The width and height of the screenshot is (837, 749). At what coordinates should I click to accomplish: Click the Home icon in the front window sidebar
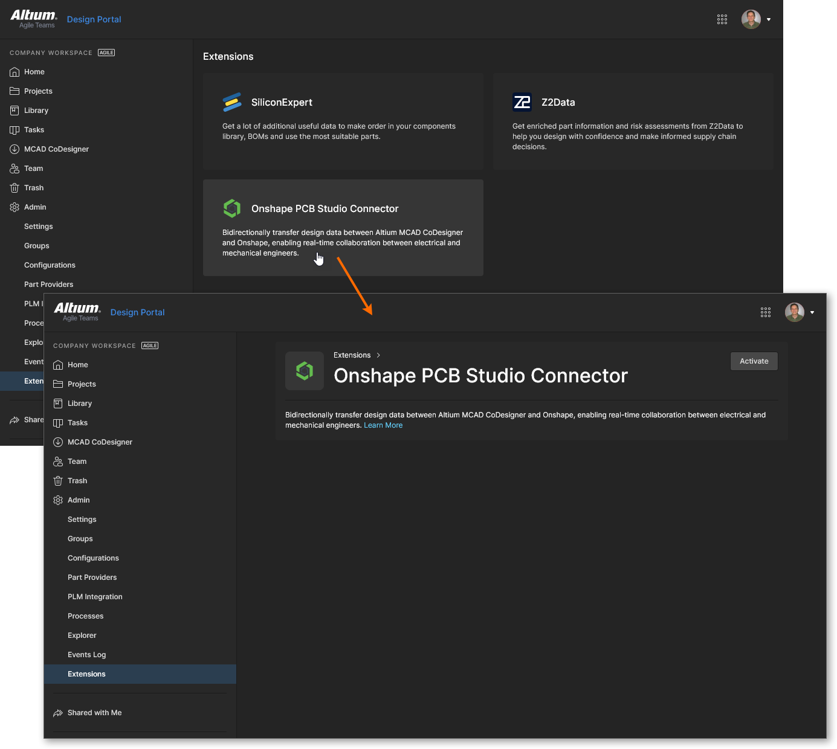[x=58, y=365]
